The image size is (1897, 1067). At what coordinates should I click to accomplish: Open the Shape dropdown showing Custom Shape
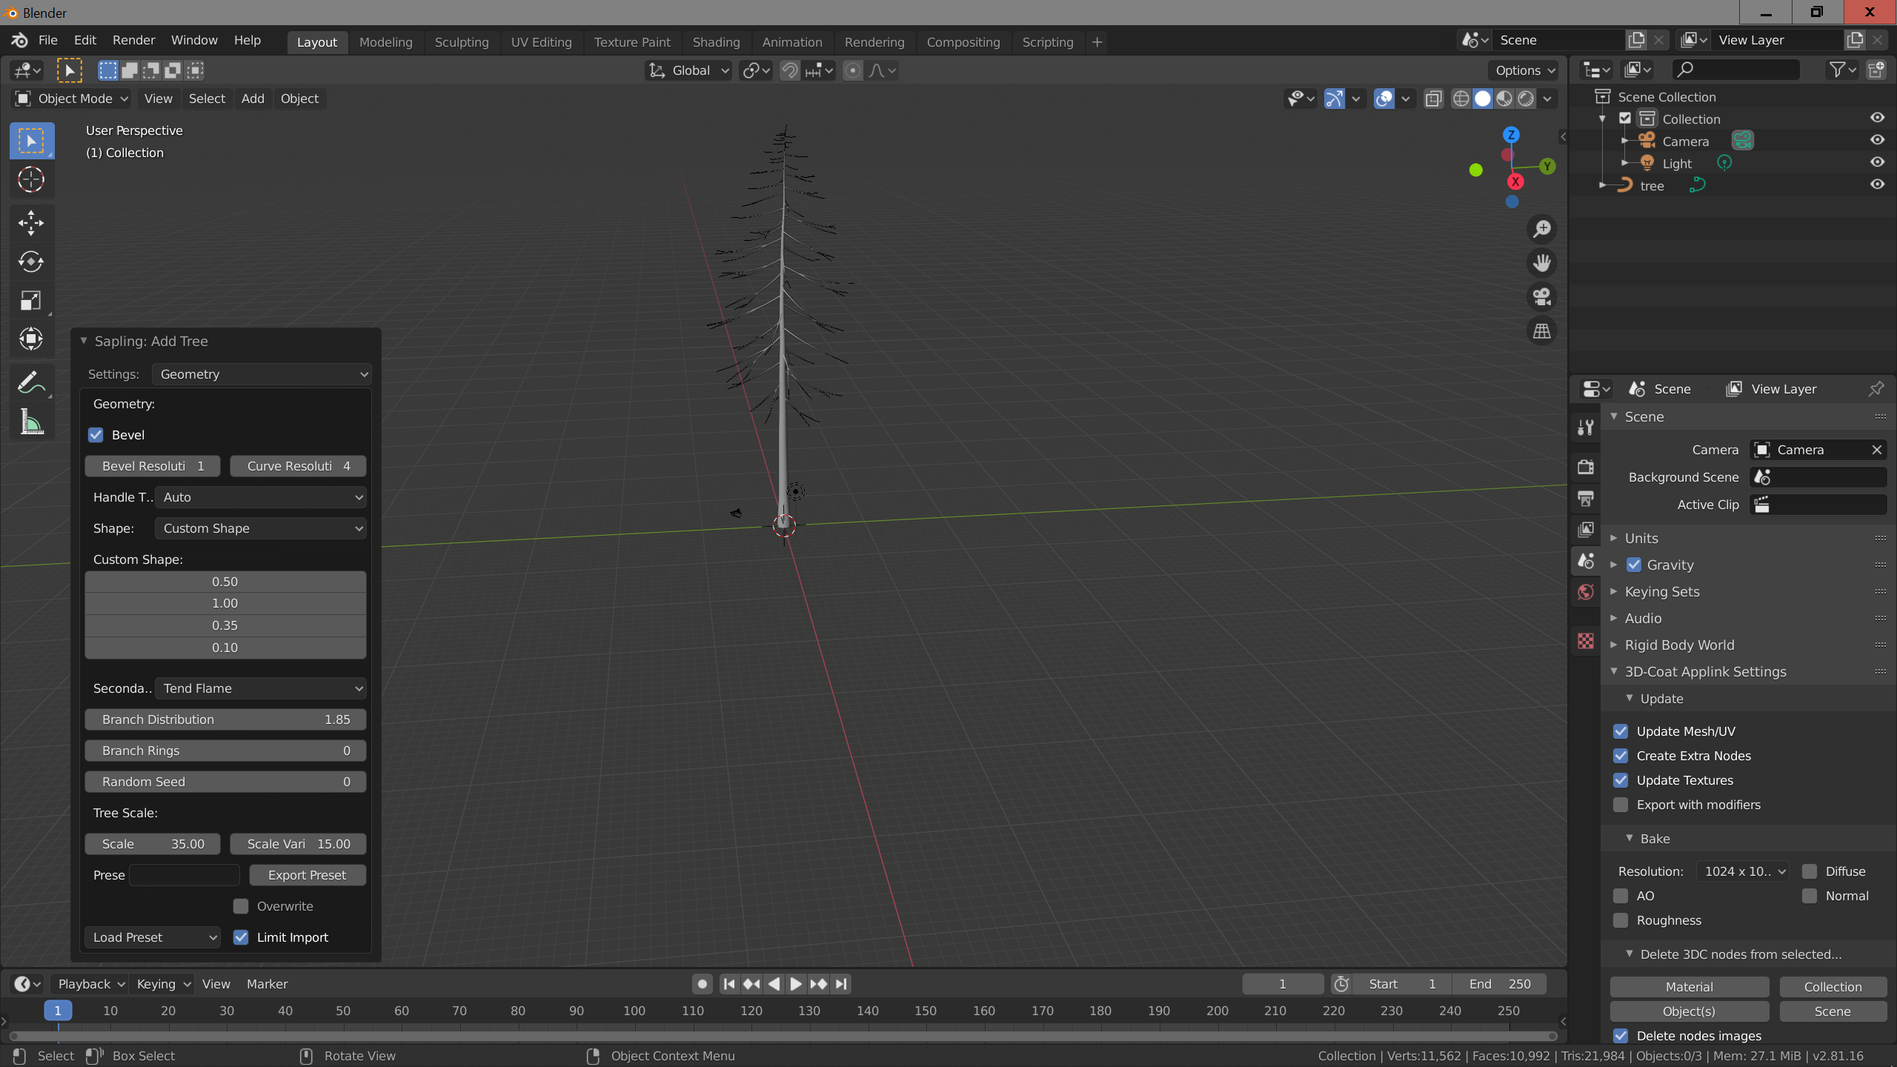tap(261, 528)
